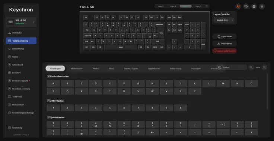Select the F12 key on keyboard preview

point(162,17)
